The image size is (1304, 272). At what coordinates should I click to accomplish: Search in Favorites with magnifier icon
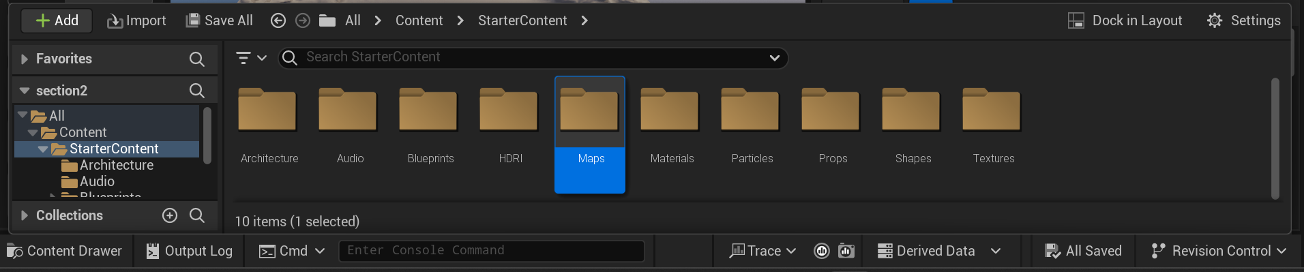pos(196,59)
